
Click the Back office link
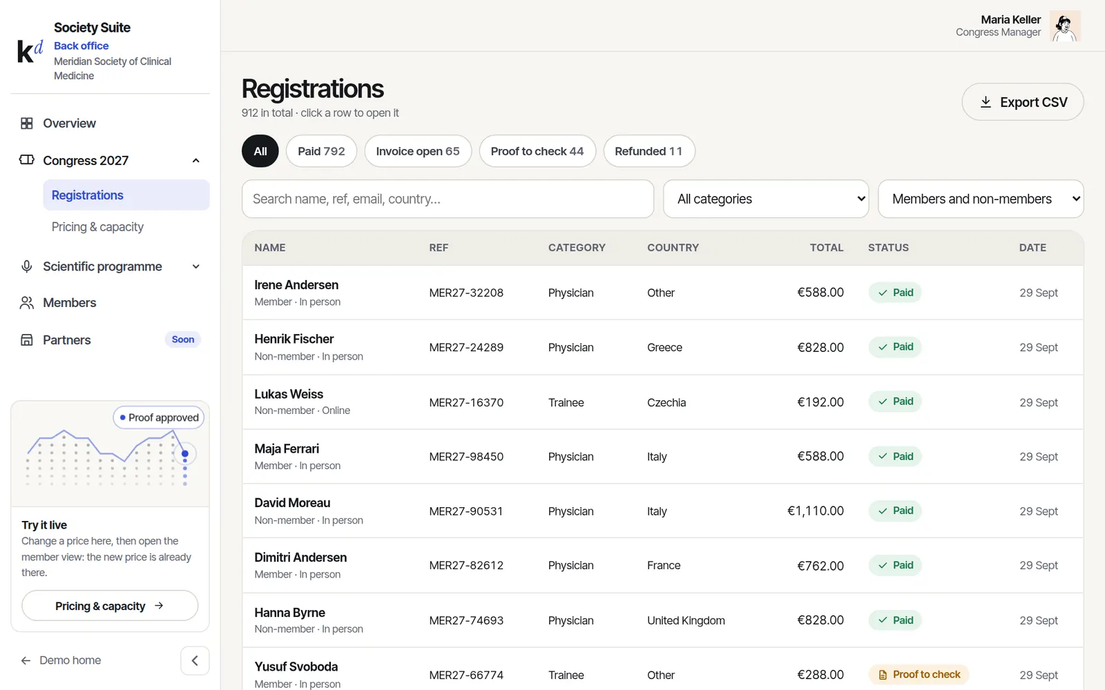coord(81,46)
